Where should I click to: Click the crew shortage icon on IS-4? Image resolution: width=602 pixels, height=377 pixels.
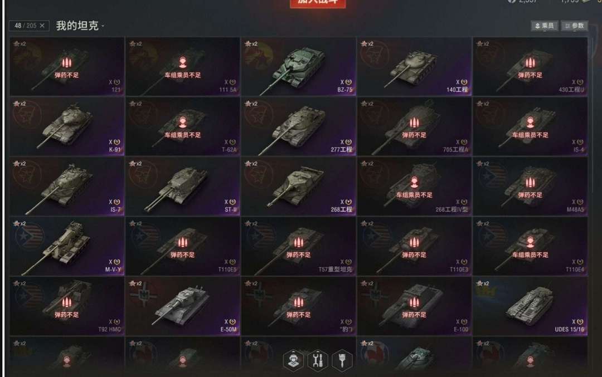[x=530, y=123]
